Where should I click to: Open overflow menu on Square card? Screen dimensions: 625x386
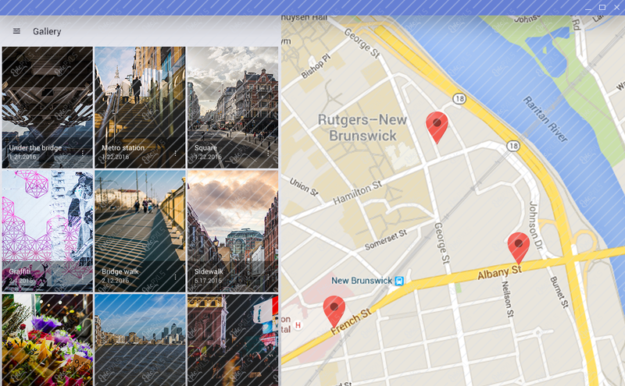pos(268,153)
